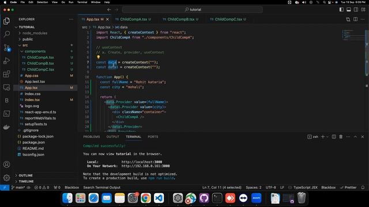This screenshot has height=207, width=369.
Task: Switch to the ChildCompA.tsx tab
Action: pos(133,19)
